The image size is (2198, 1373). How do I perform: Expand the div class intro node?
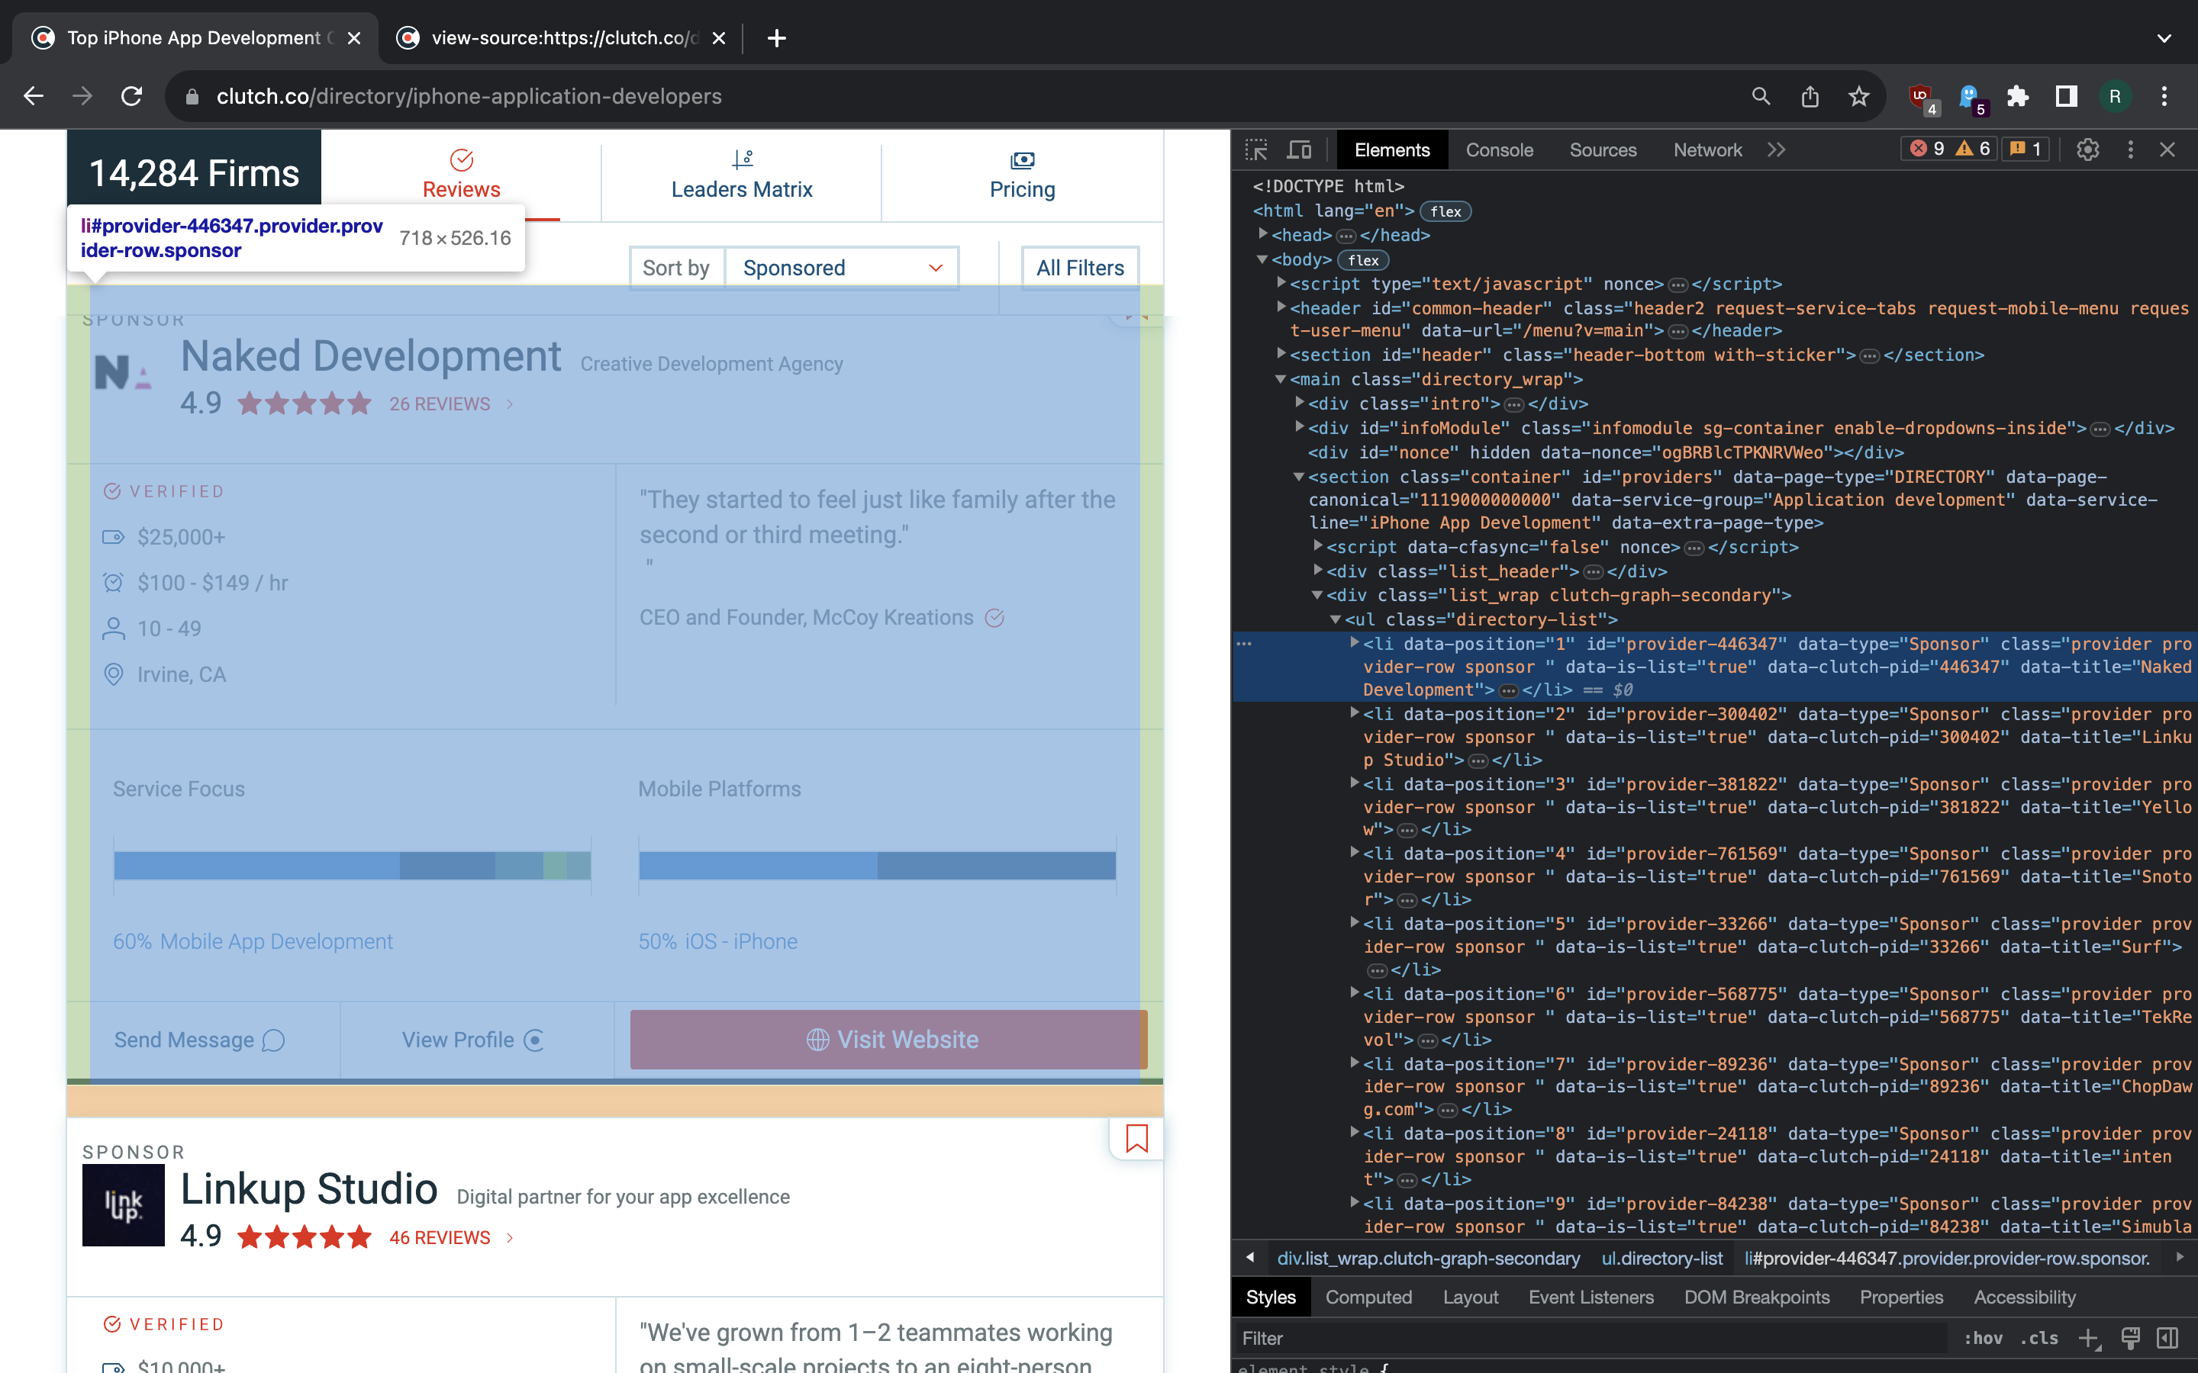1299,402
